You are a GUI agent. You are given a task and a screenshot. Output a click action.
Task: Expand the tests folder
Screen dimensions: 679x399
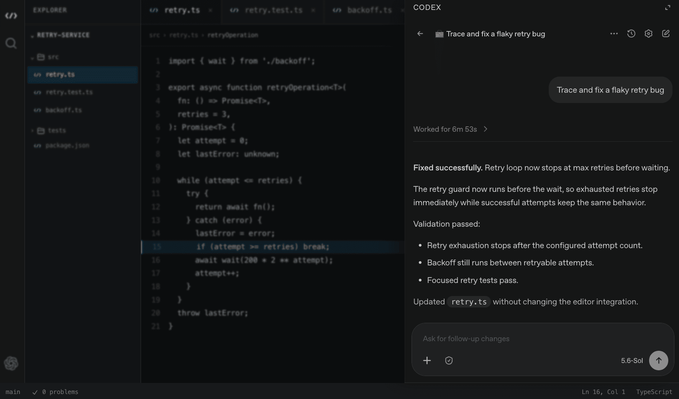pyautogui.click(x=49, y=131)
